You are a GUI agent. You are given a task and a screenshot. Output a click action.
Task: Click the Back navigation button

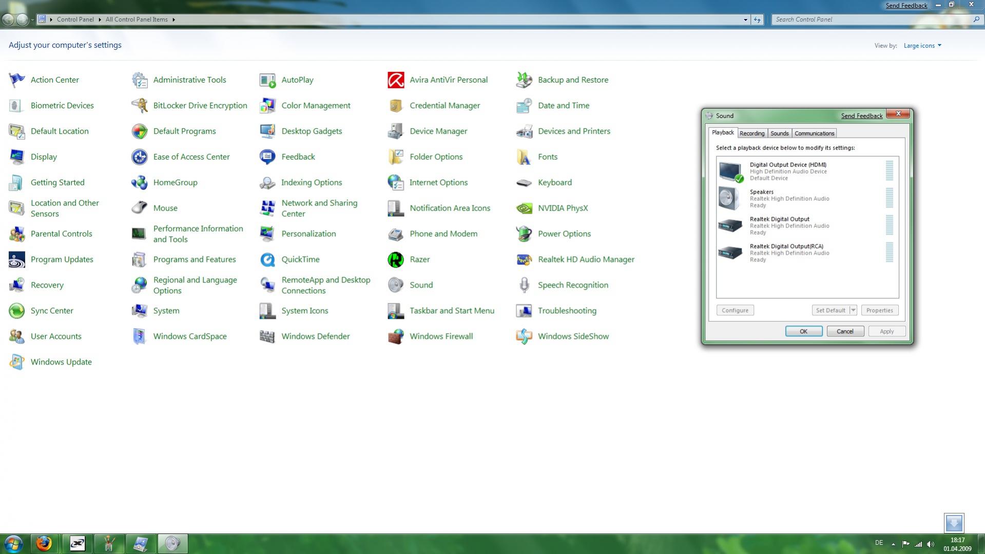(x=8, y=20)
